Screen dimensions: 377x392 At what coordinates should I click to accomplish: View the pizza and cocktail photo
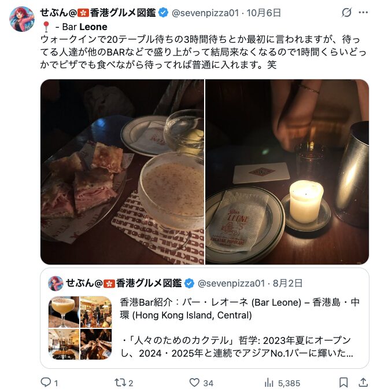tap(123, 172)
